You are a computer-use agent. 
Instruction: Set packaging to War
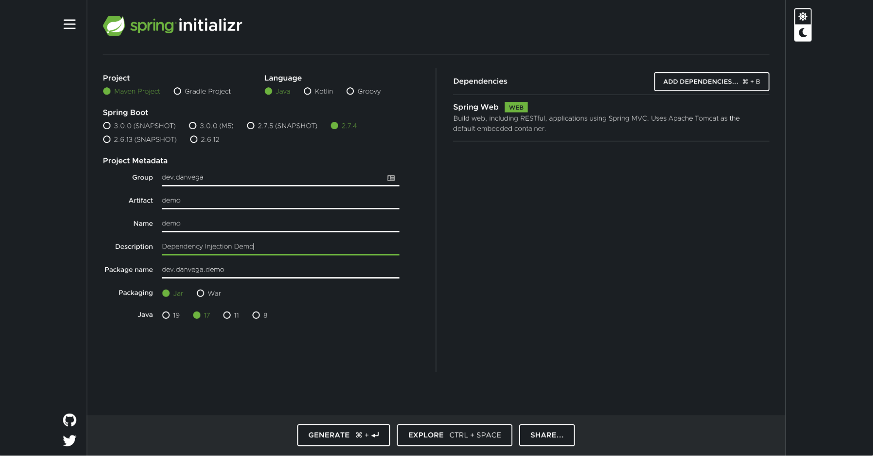point(209,293)
